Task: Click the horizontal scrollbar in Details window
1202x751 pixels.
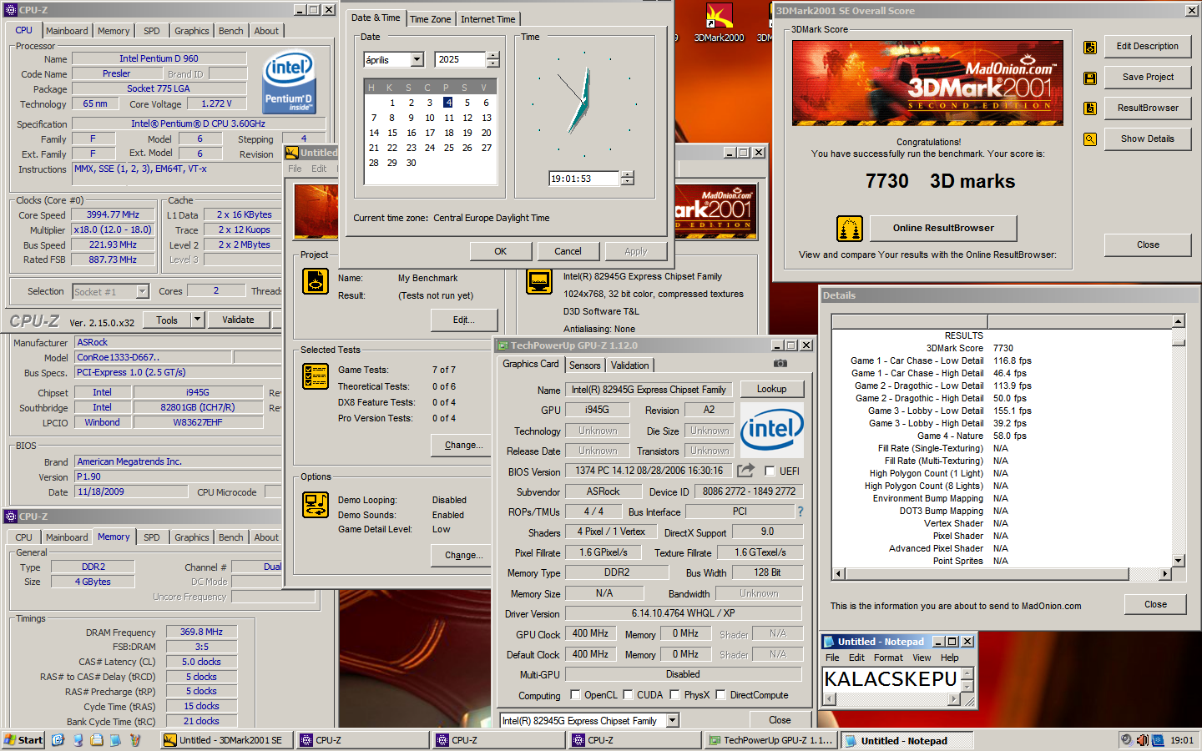Action: click(x=1003, y=574)
